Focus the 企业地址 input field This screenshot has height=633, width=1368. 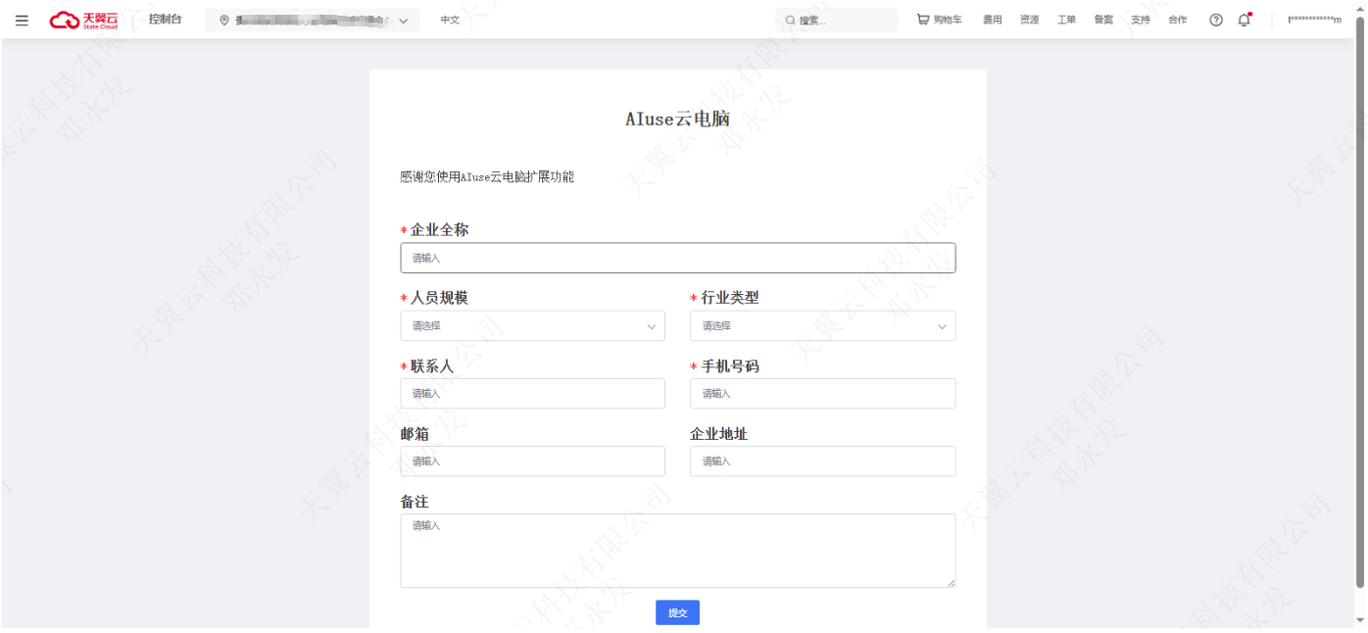click(822, 462)
